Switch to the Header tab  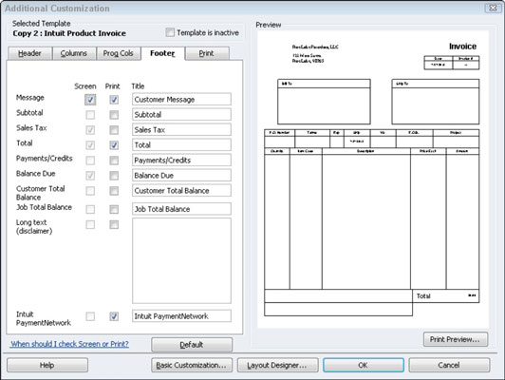[29, 53]
